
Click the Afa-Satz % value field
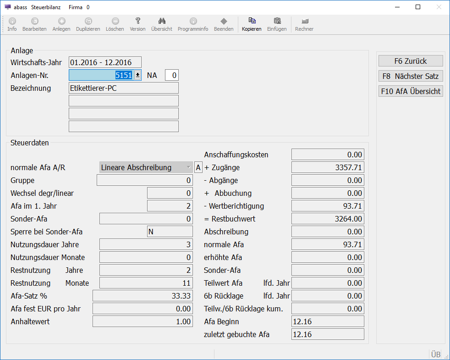coord(143,296)
